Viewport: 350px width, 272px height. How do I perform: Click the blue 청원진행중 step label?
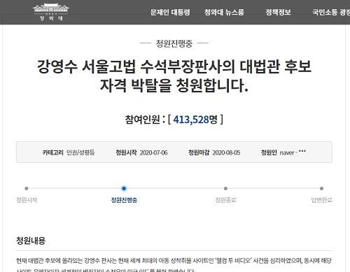coord(124,200)
